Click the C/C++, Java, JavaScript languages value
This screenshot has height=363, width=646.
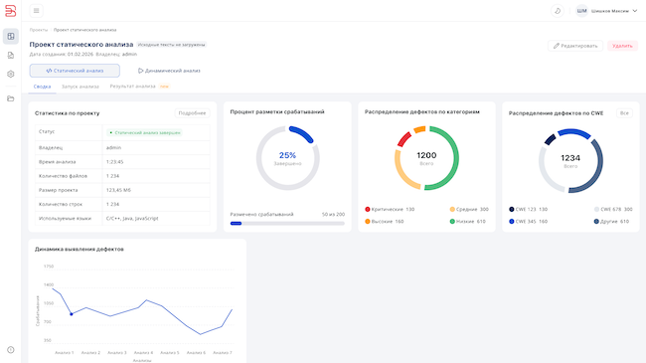pos(132,218)
